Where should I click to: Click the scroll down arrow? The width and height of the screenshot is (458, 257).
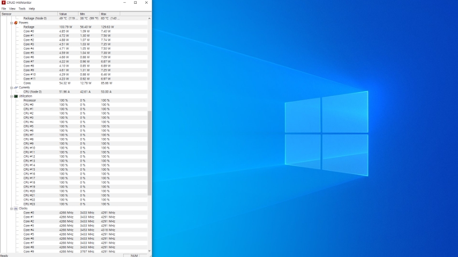click(x=149, y=251)
